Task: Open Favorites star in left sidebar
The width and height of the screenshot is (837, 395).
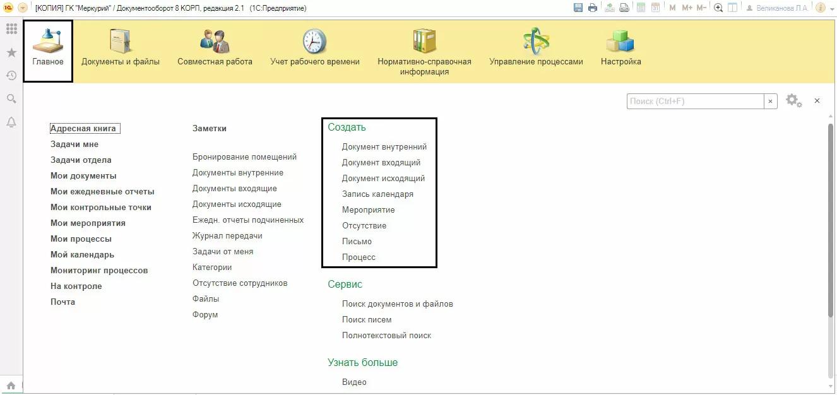Action: pyautogui.click(x=11, y=52)
